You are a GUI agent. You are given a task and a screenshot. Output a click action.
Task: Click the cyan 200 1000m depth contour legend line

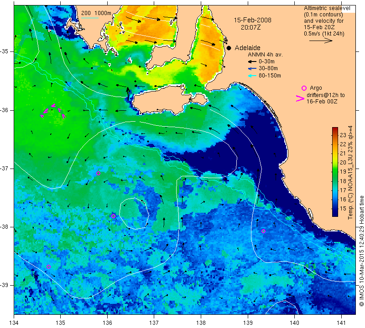tap(90, 18)
